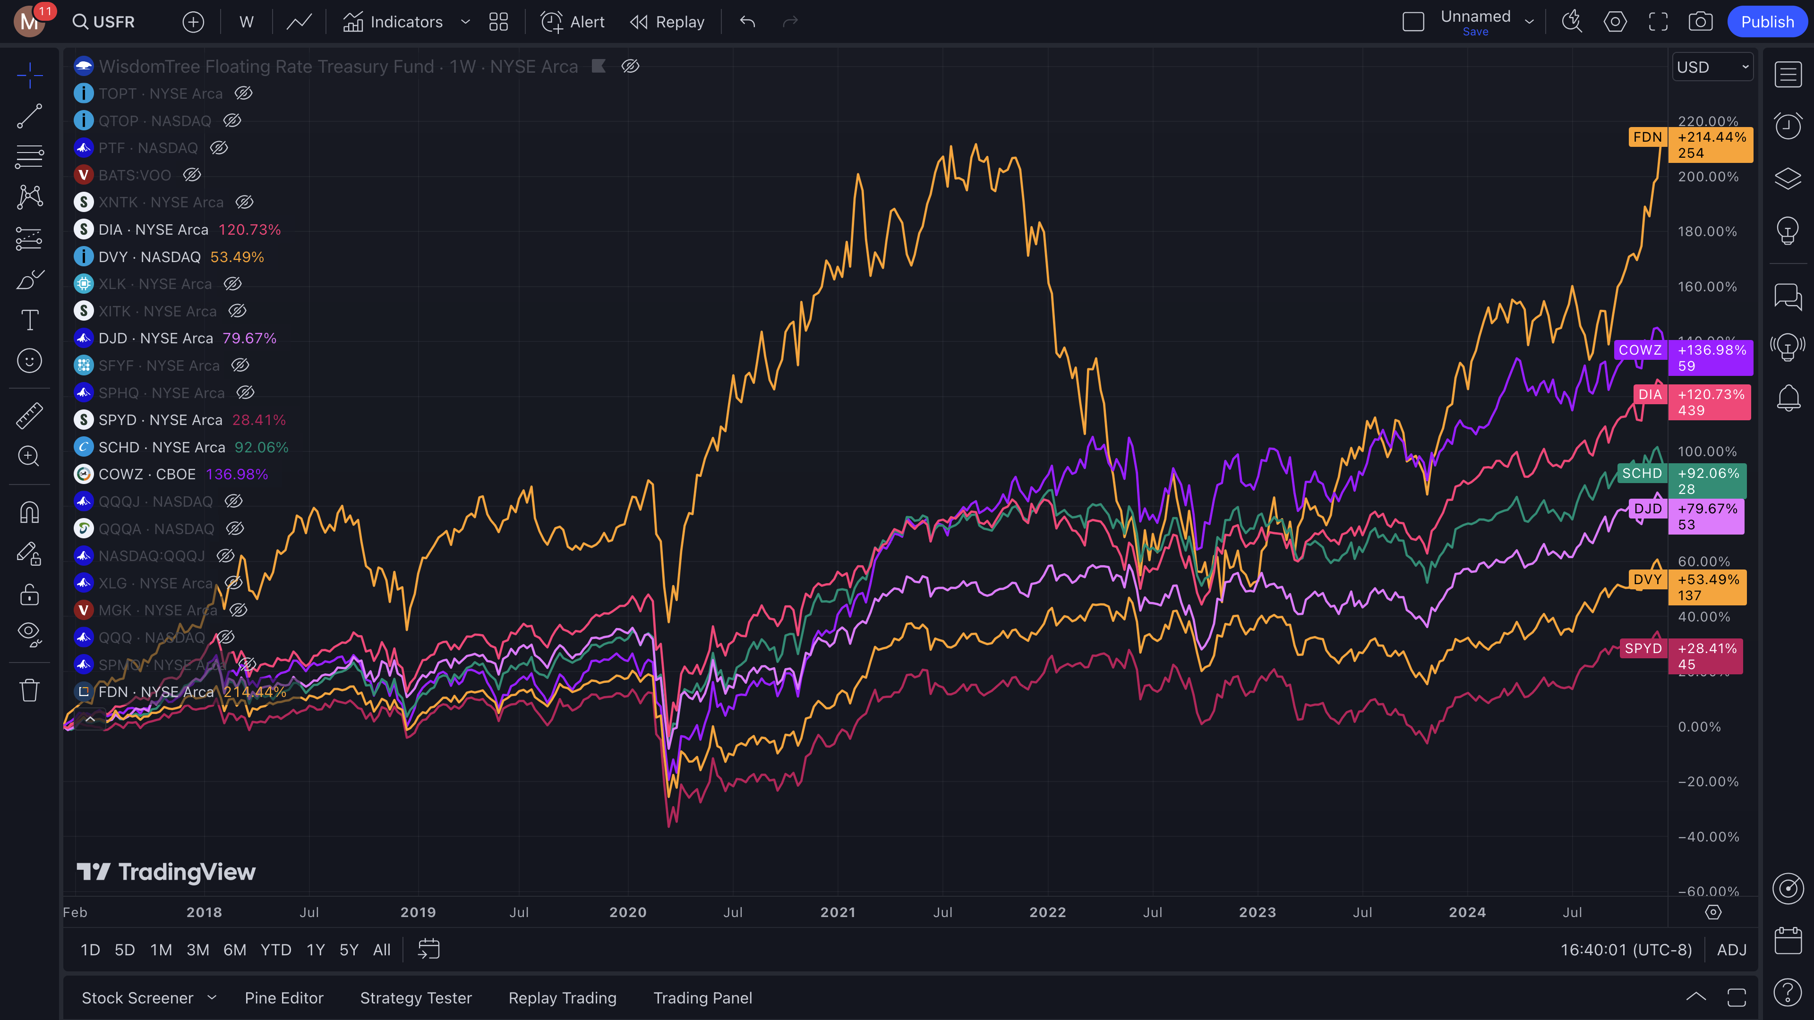
Task: Select the 5Y time range
Action: 349,950
